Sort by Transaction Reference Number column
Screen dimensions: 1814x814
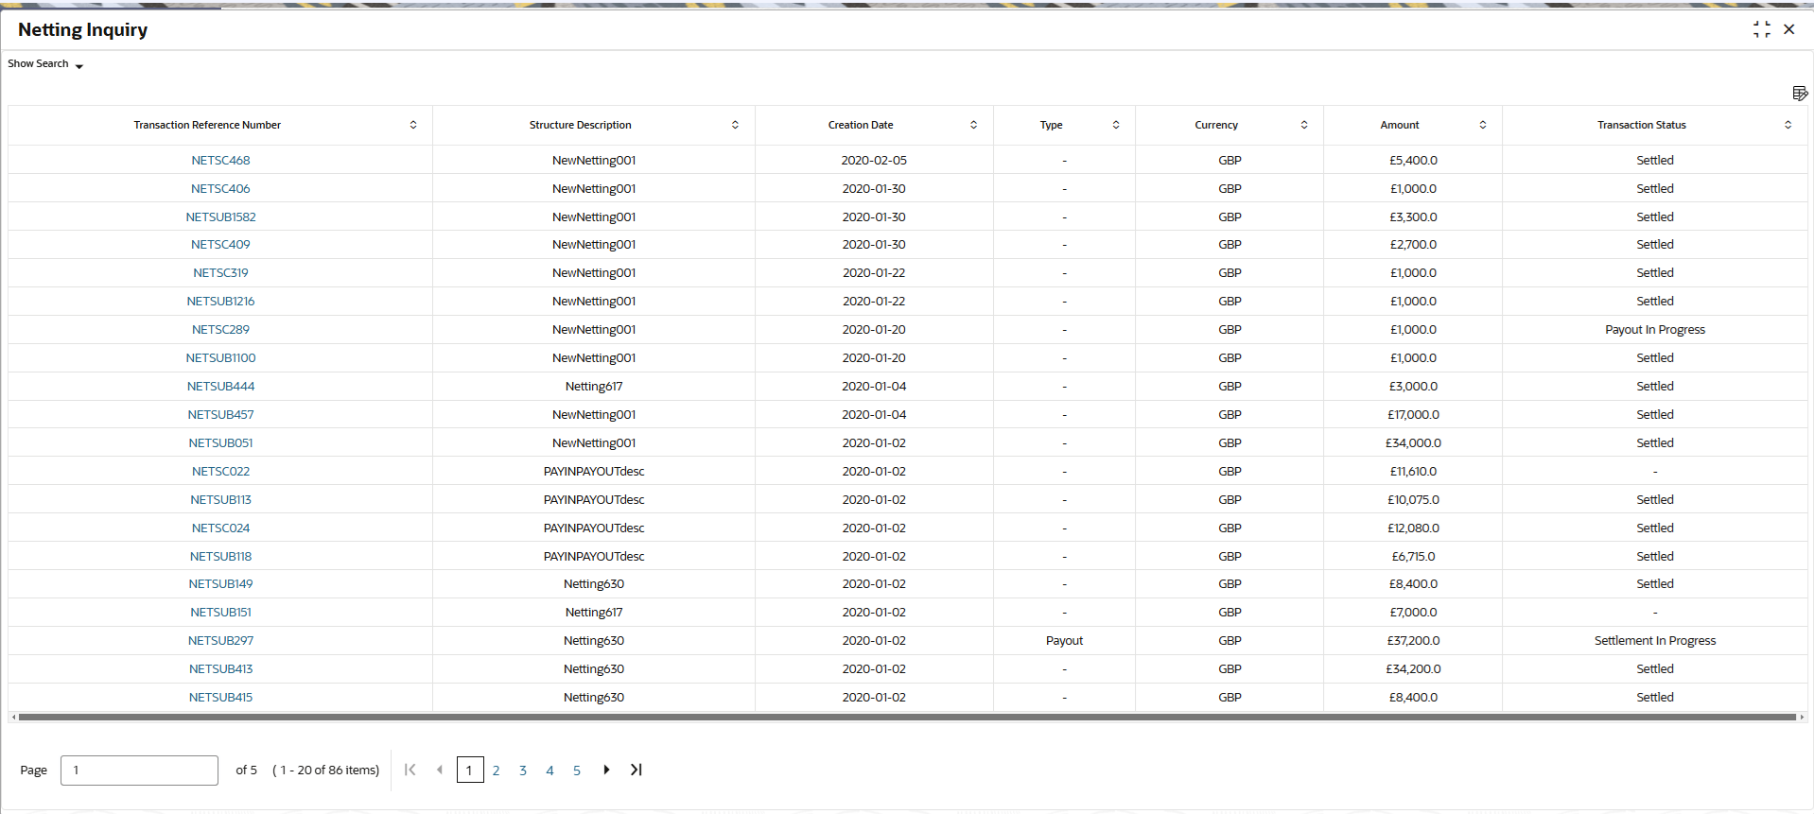[x=413, y=125]
